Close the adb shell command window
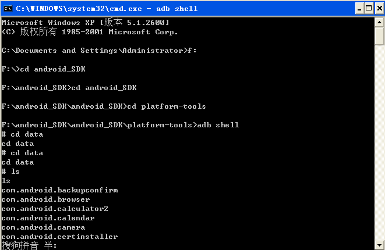 (x=379, y=9)
